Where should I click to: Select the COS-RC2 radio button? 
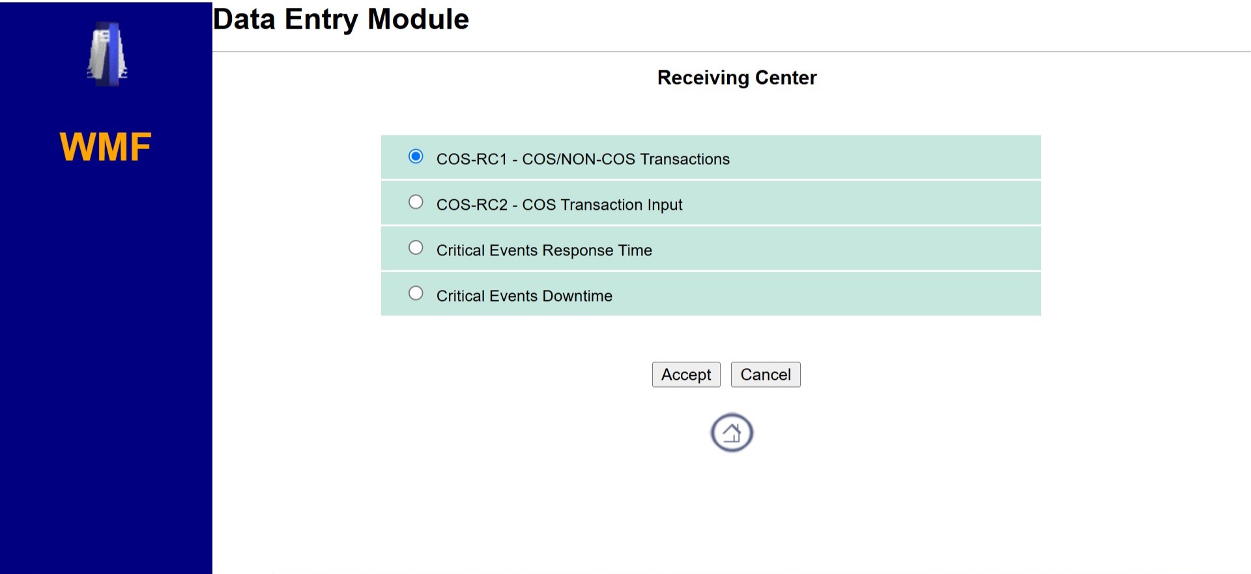[416, 202]
